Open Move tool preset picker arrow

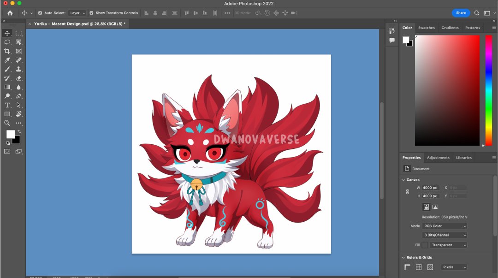pos(31,13)
